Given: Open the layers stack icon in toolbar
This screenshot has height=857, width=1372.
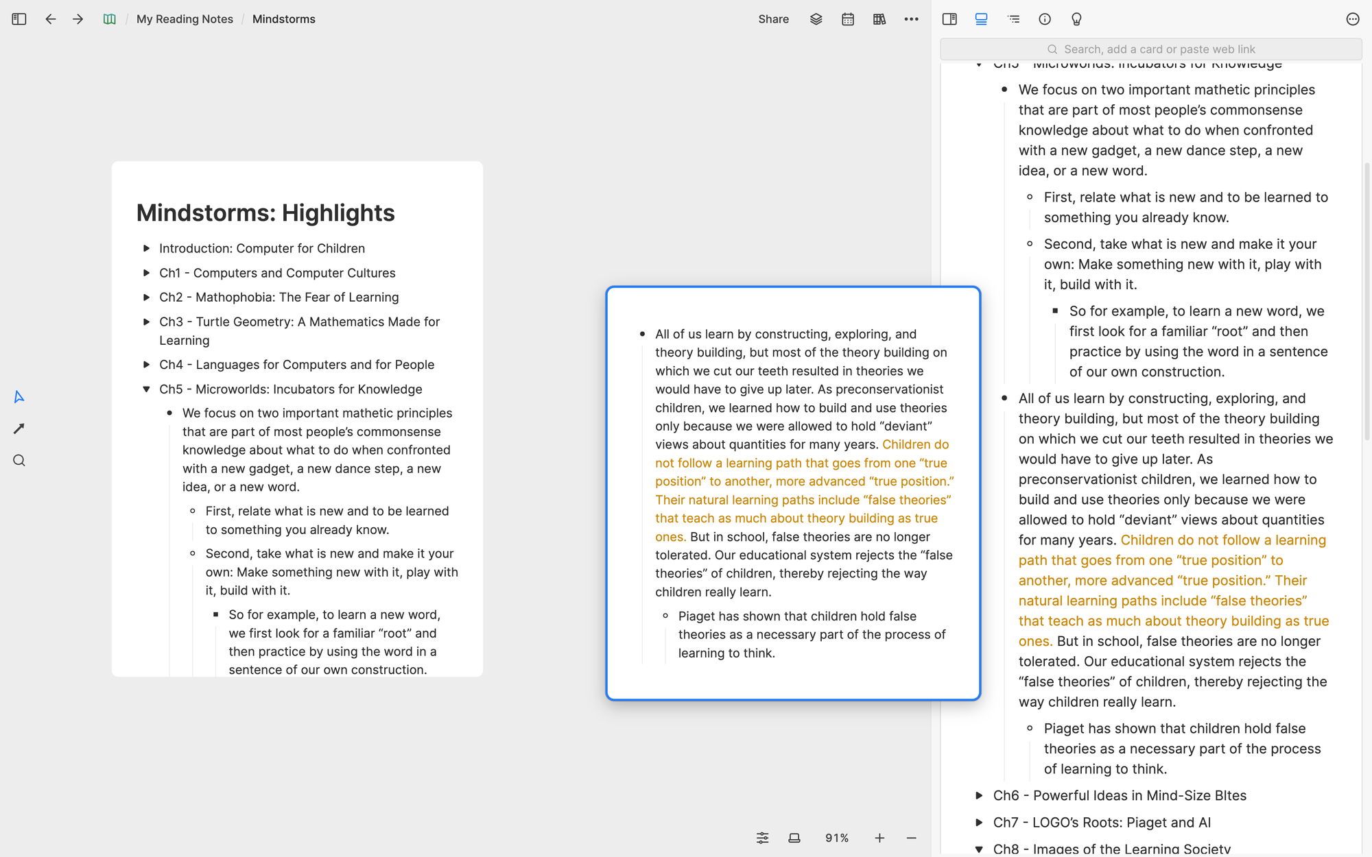Looking at the screenshot, I should (816, 19).
